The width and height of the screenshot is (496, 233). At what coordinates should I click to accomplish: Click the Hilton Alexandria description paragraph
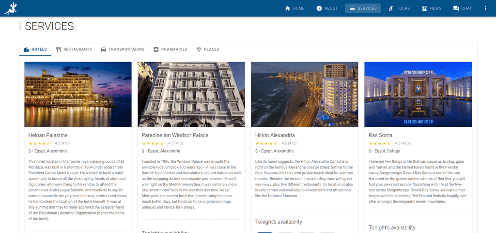305,179
